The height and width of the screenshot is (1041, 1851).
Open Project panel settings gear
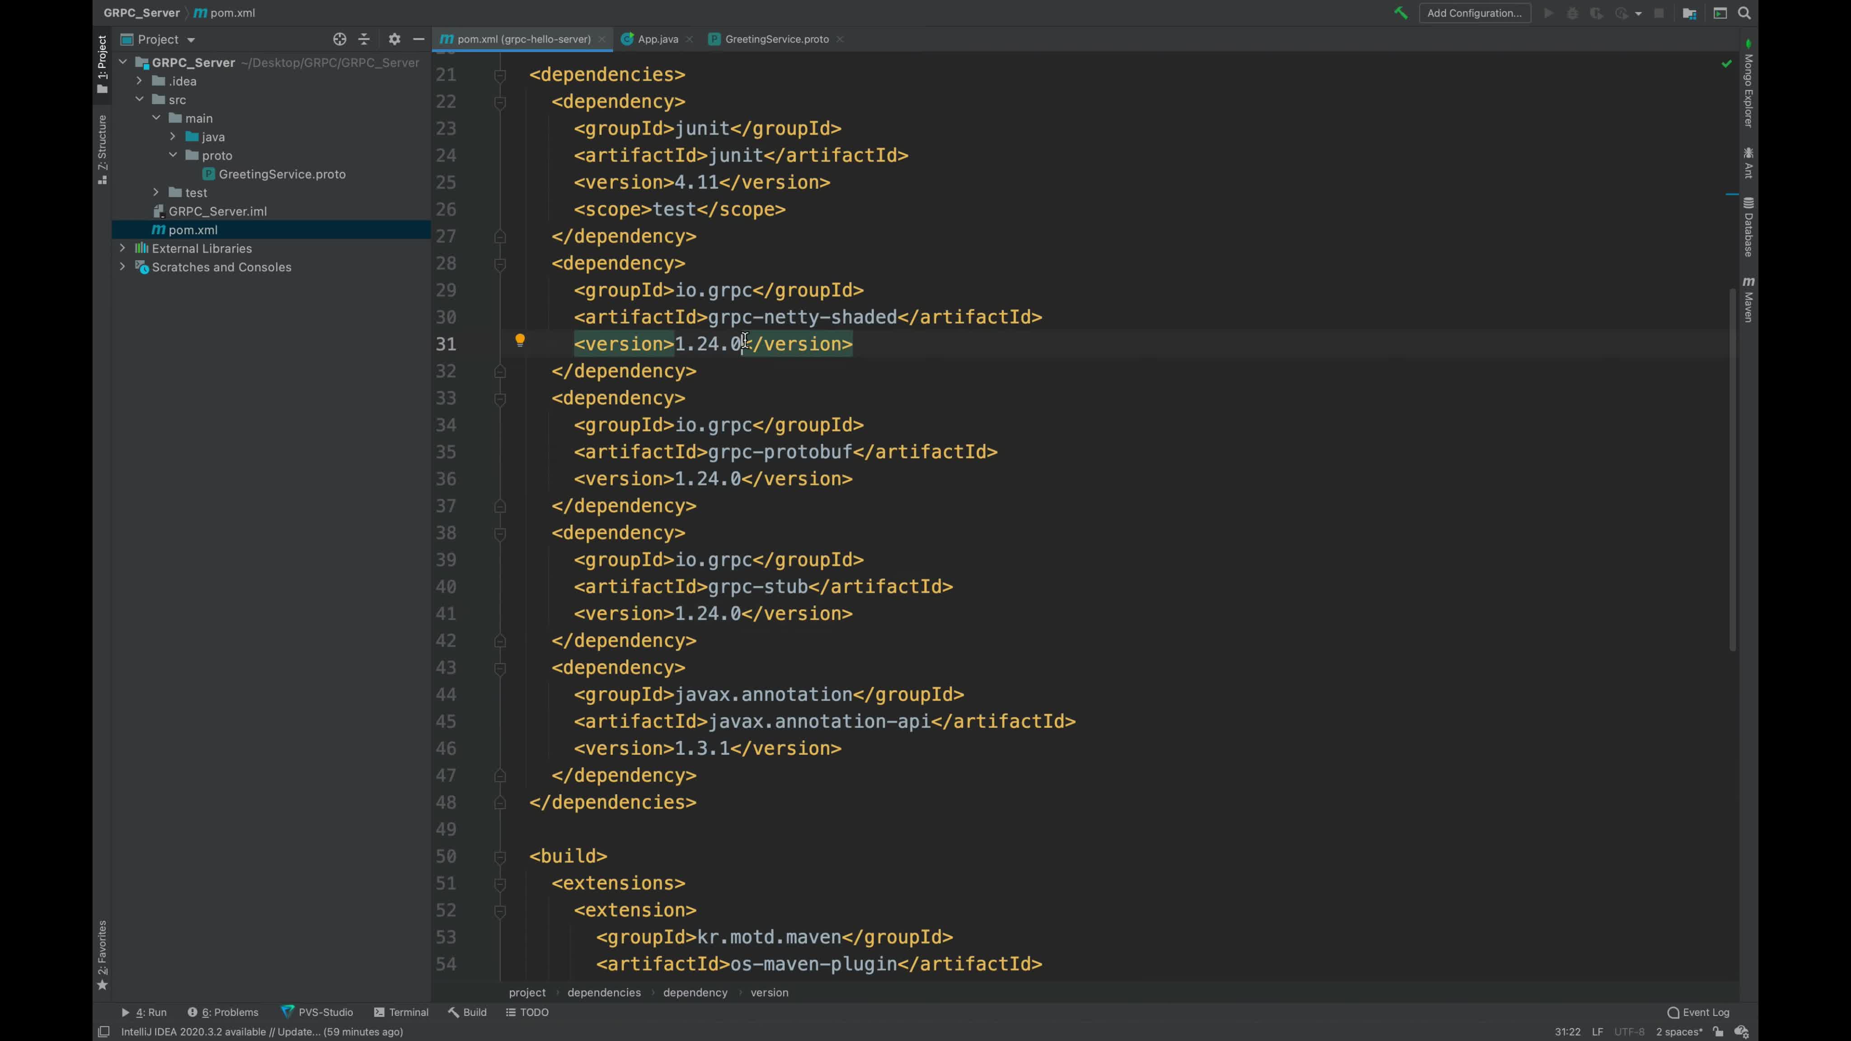pos(395,39)
